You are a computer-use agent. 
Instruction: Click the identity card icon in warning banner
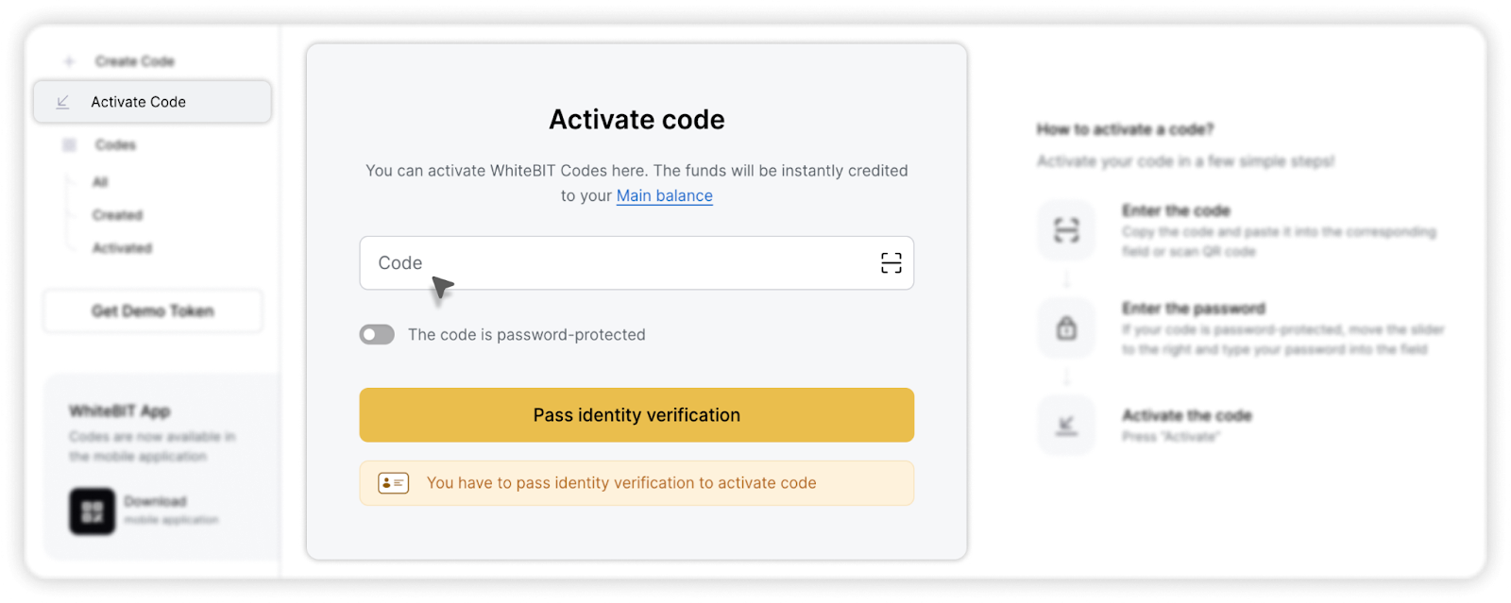[393, 482]
